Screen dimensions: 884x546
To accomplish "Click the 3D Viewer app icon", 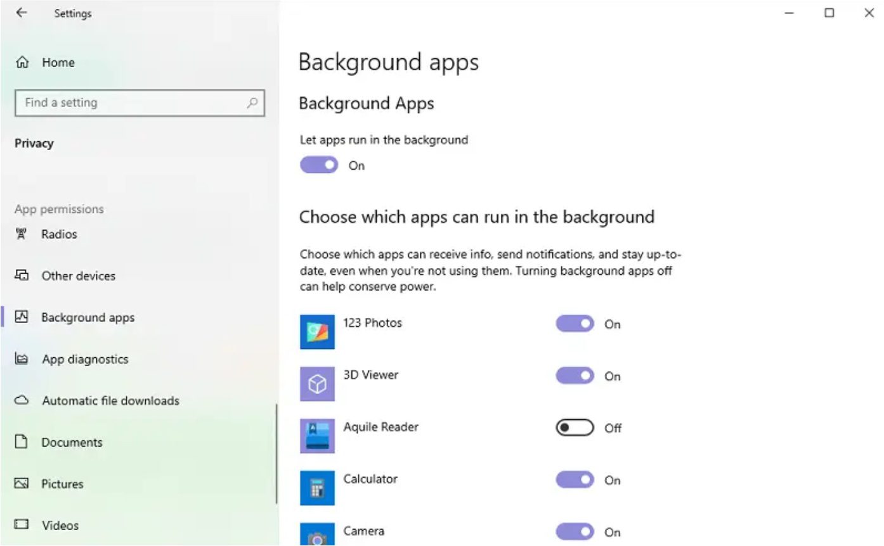I will (317, 384).
